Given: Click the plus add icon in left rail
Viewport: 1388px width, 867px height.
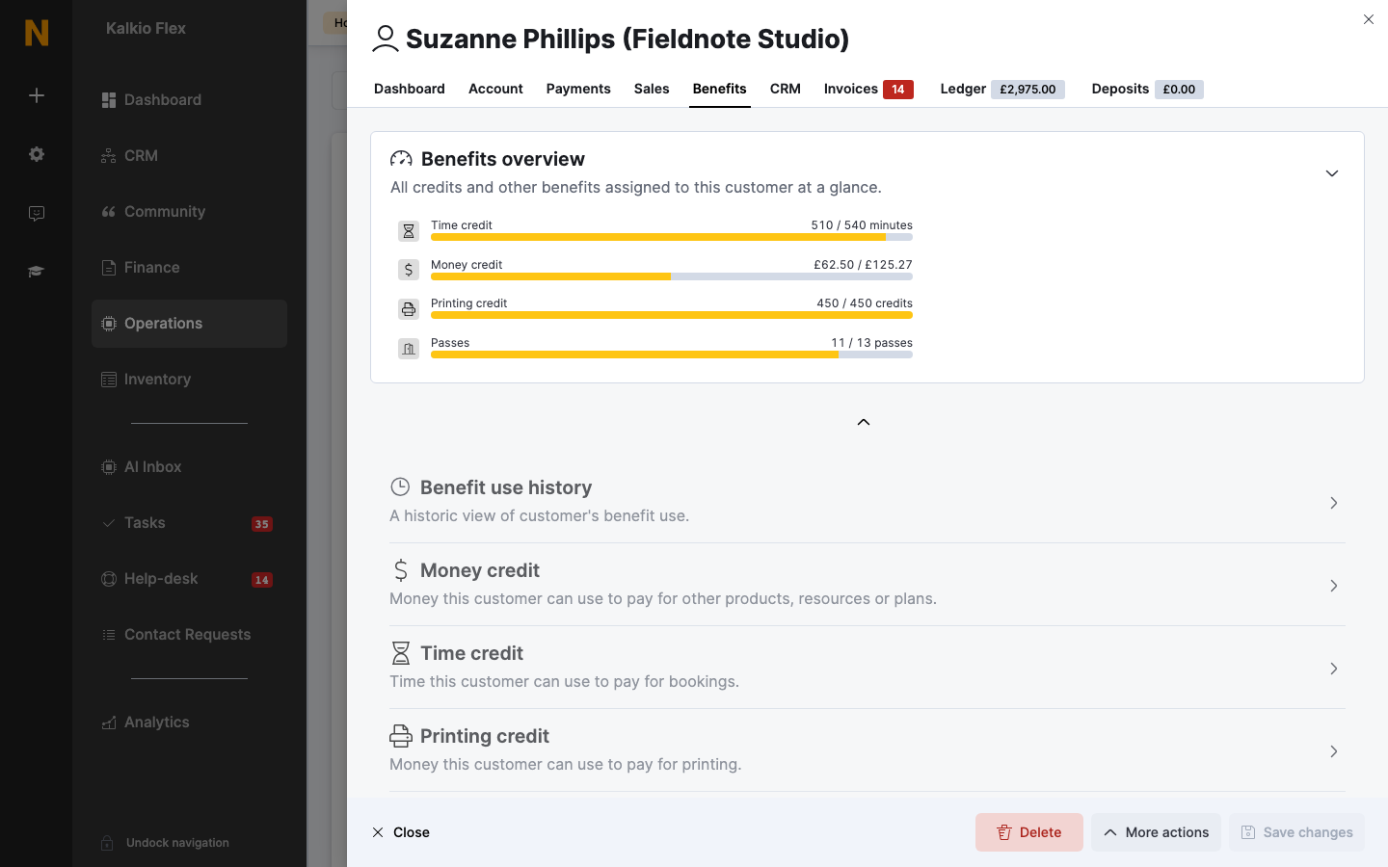Looking at the screenshot, I should [37, 95].
